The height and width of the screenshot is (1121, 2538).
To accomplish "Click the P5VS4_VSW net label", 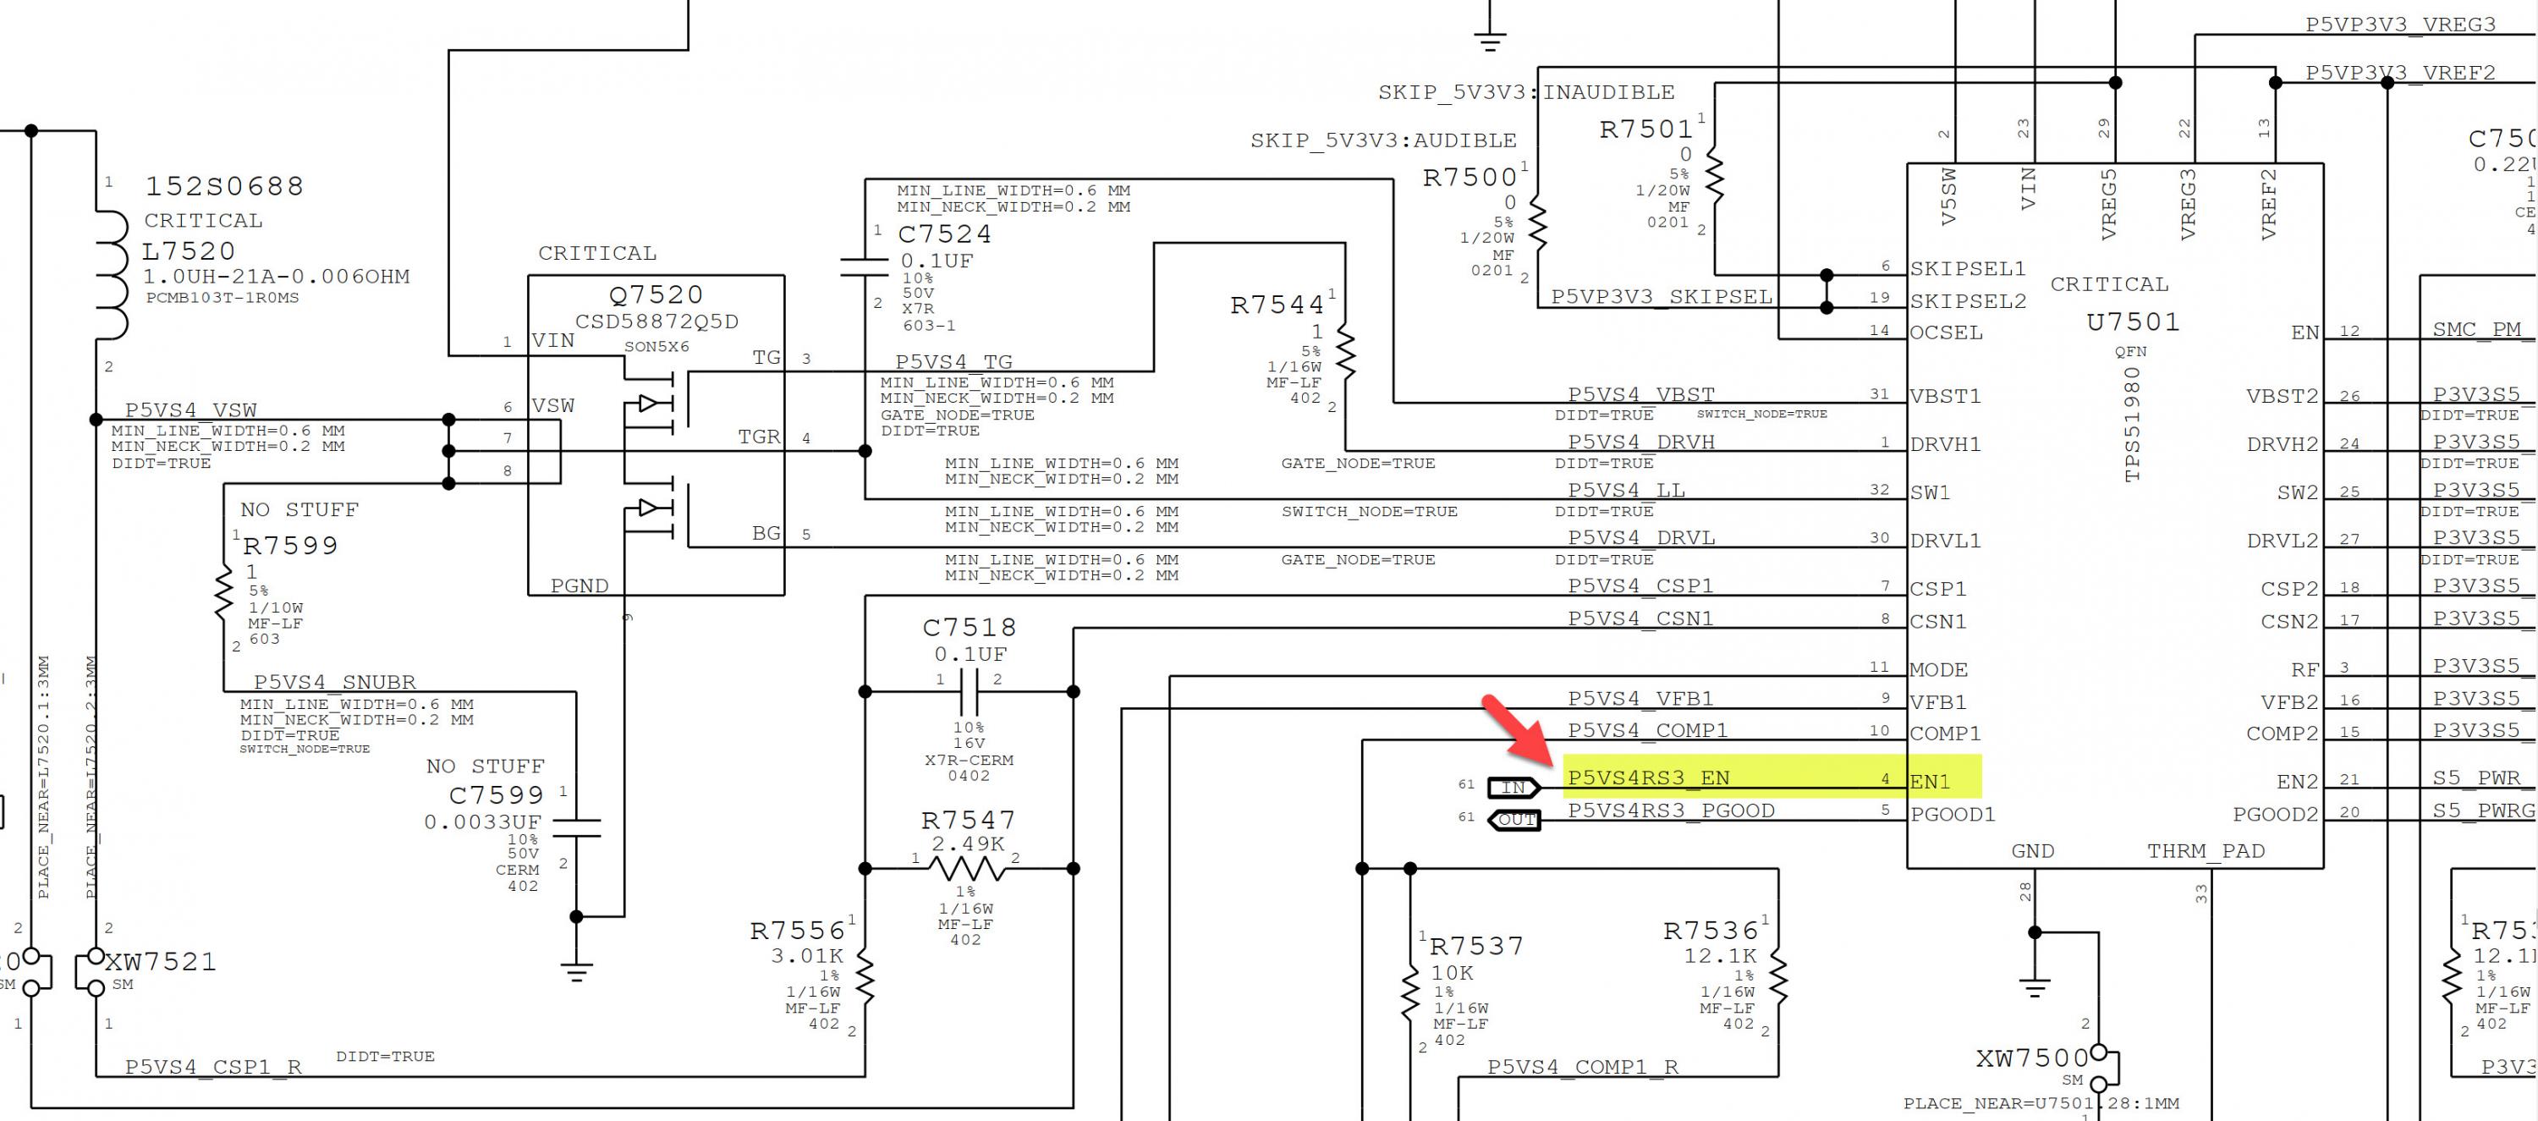I will pyautogui.click(x=190, y=409).
